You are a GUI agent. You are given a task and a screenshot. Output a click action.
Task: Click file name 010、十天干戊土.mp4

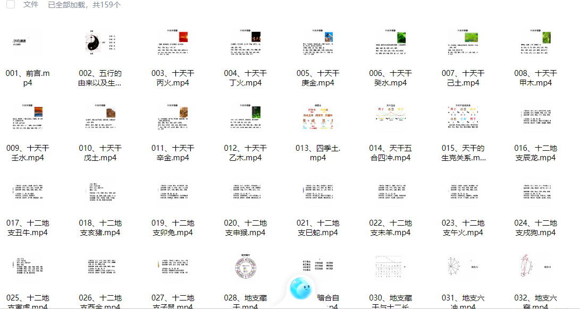point(100,153)
